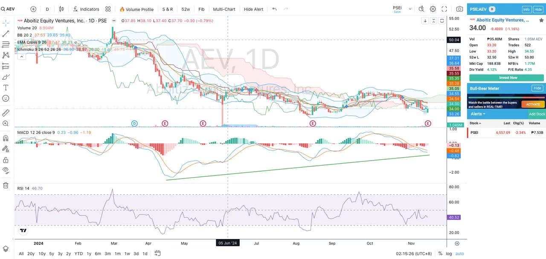This screenshot has width=546, height=259.
Task: Click the maximize pane button
Action: coord(442,20)
